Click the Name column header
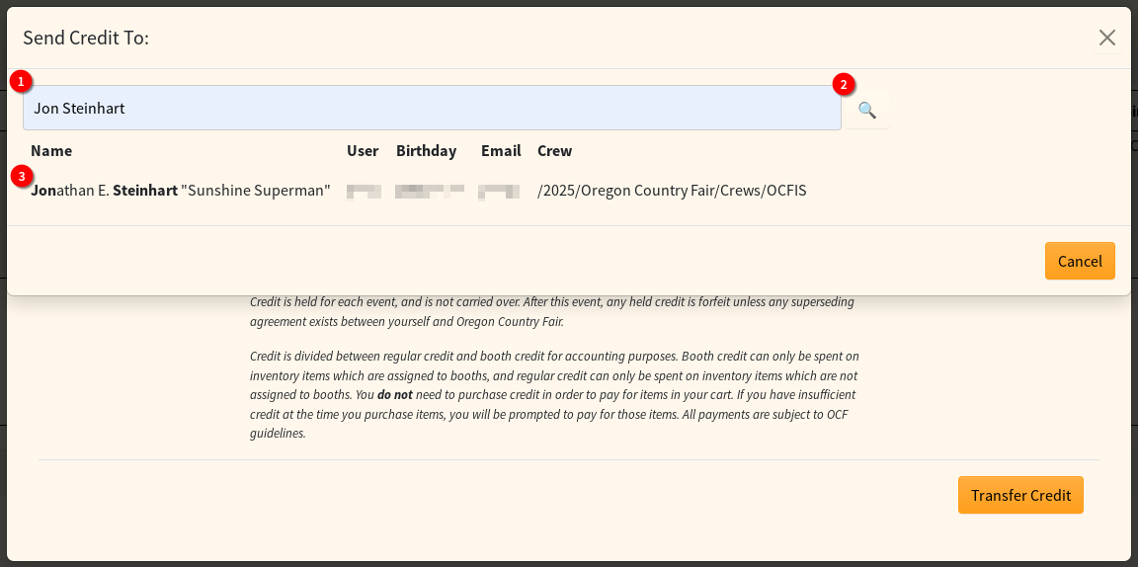 click(x=51, y=150)
